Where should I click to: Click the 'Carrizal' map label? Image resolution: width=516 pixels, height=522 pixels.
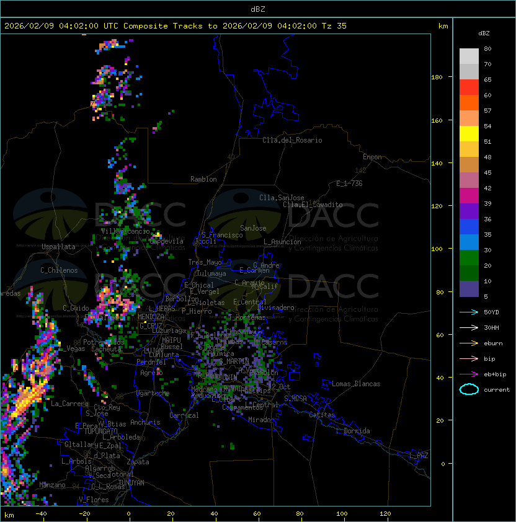click(x=184, y=415)
